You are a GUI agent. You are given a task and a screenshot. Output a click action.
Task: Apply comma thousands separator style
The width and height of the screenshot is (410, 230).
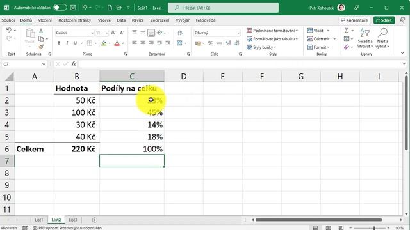[x=219, y=43]
